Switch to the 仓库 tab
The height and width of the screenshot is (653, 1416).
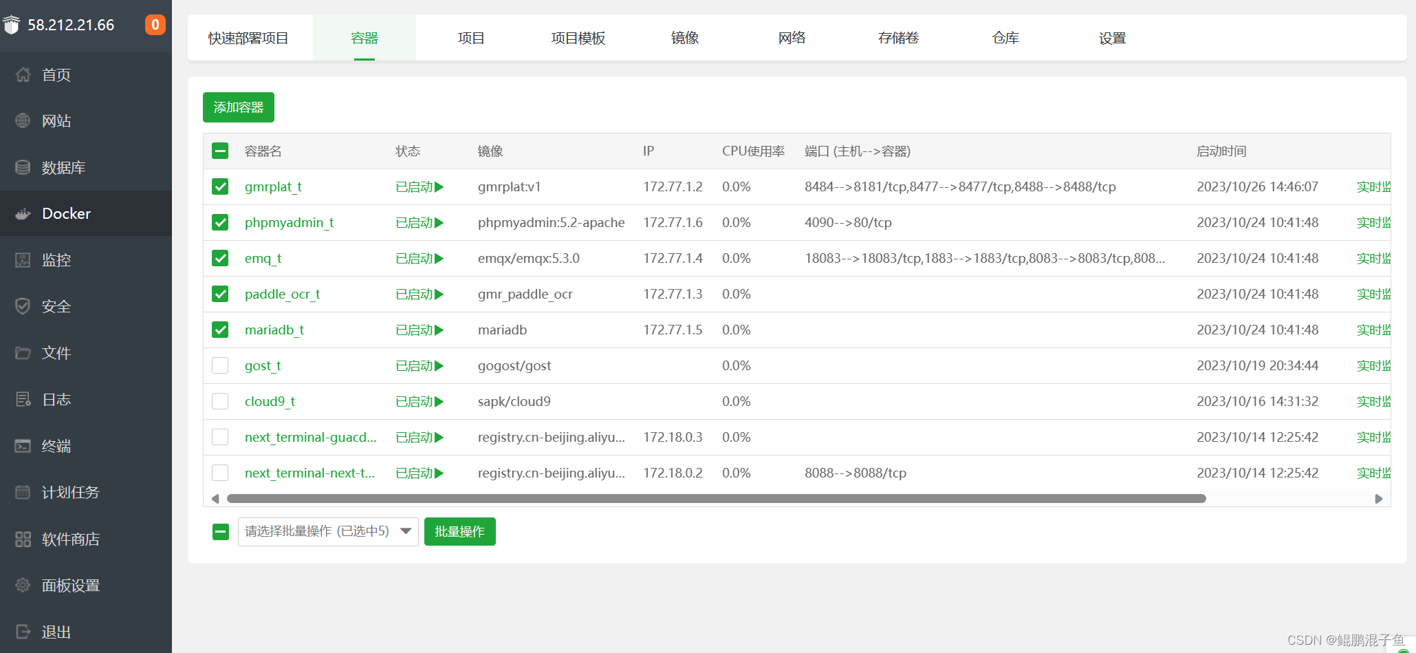pyautogui.click(x=1005, y=38)
